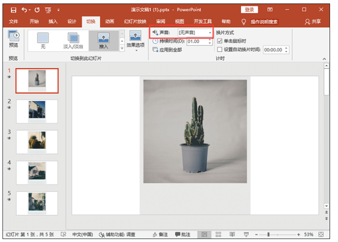Image resolution: width=338 pixels, height=242 pixels.
Task: Click the Save icon in quick access toolbar
Action: [x=13, y=9]
